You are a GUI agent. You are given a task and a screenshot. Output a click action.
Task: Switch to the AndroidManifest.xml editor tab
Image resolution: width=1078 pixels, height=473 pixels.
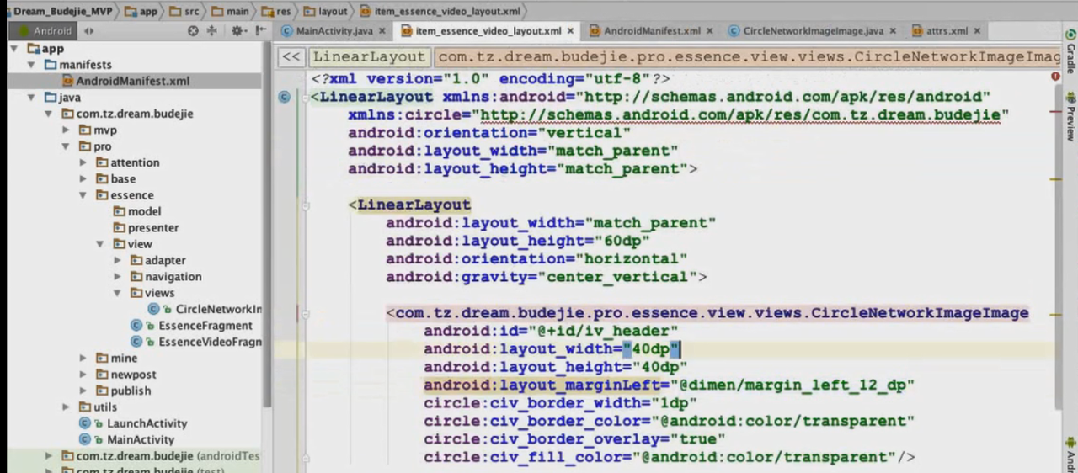[x=651, y=31]
